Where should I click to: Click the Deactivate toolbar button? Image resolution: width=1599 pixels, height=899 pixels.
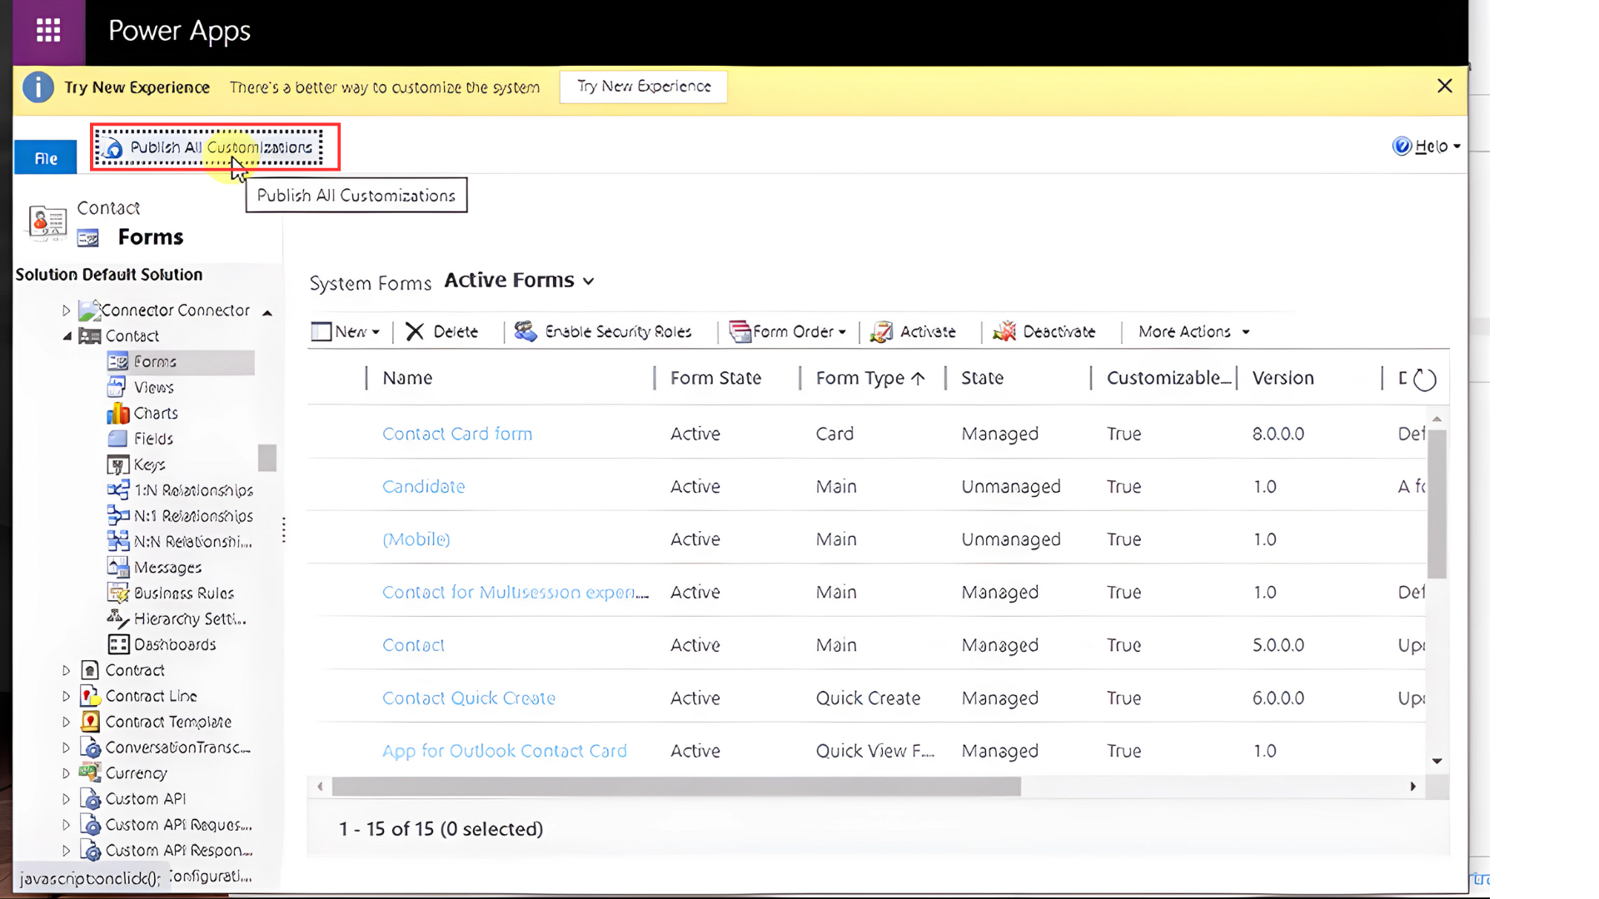(x=1044, y=331)
